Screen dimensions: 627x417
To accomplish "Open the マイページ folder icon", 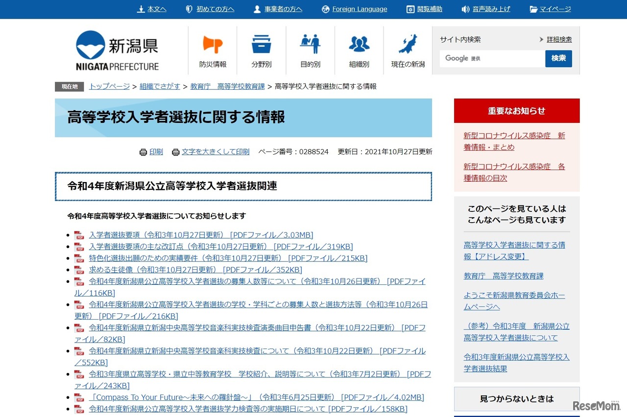I will click(x=534, y=9).
